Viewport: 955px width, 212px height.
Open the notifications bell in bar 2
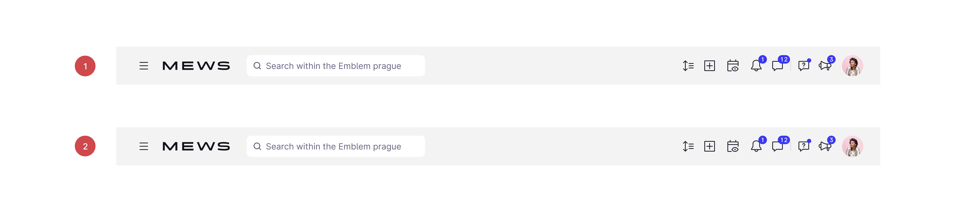tap(756, 146)
